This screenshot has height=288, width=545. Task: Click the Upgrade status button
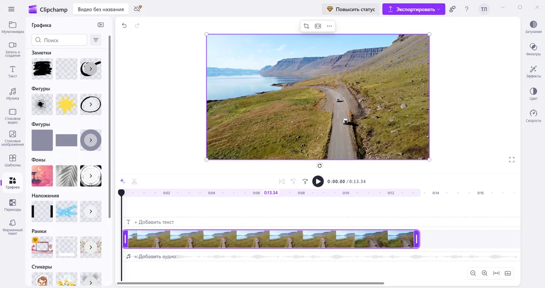pos(350,9)
